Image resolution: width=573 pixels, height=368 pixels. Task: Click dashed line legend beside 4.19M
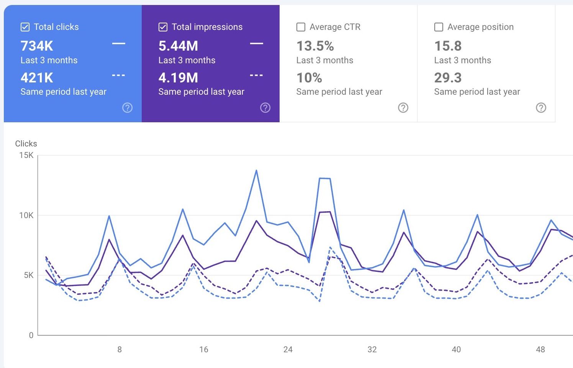256,76
